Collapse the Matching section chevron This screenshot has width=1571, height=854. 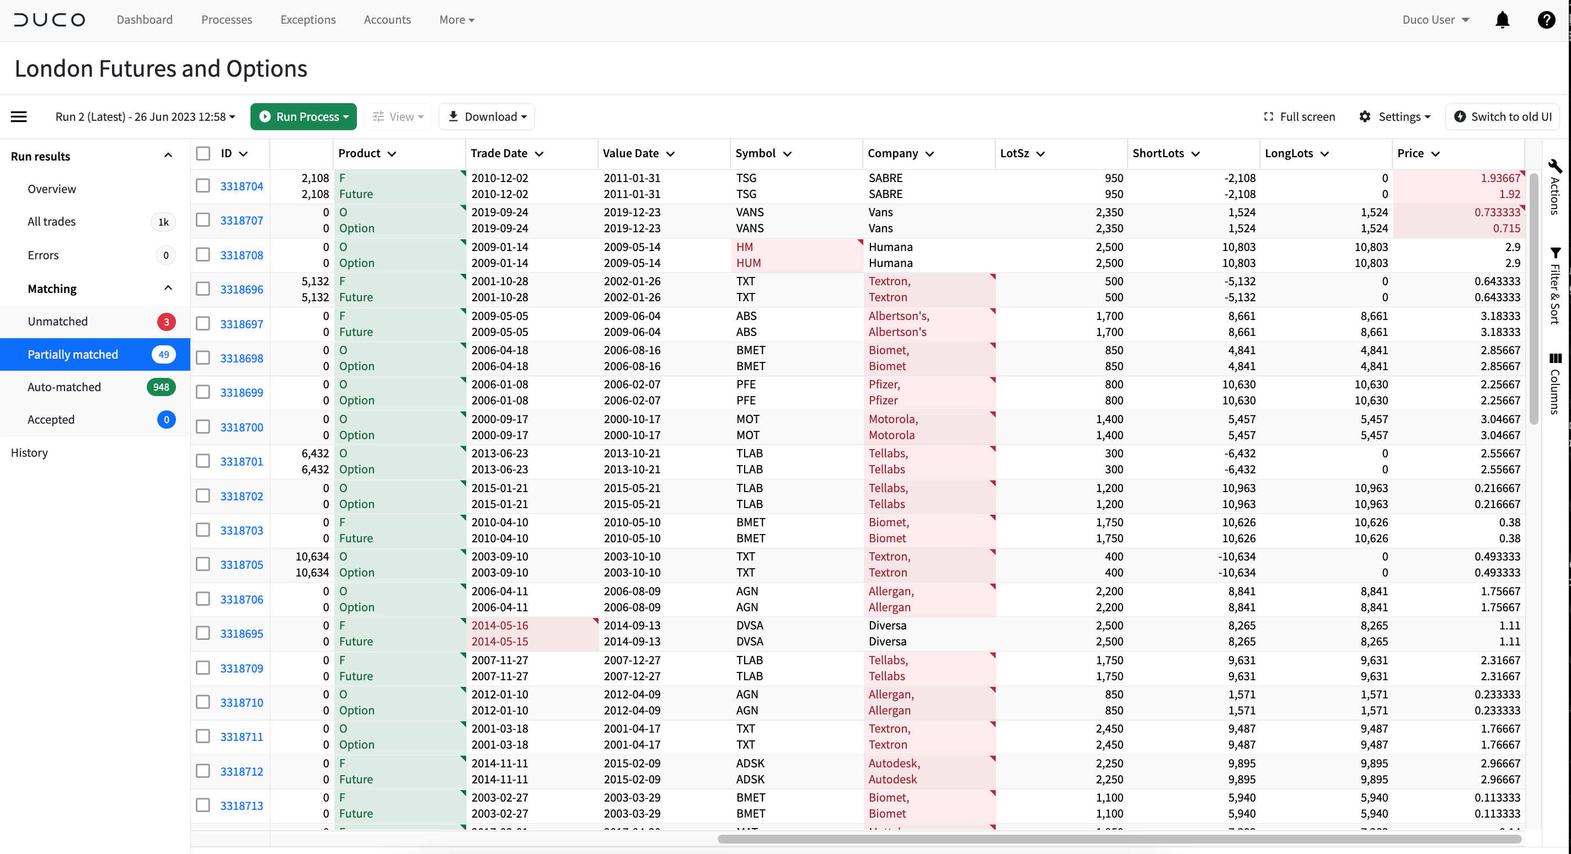point(168,288)
